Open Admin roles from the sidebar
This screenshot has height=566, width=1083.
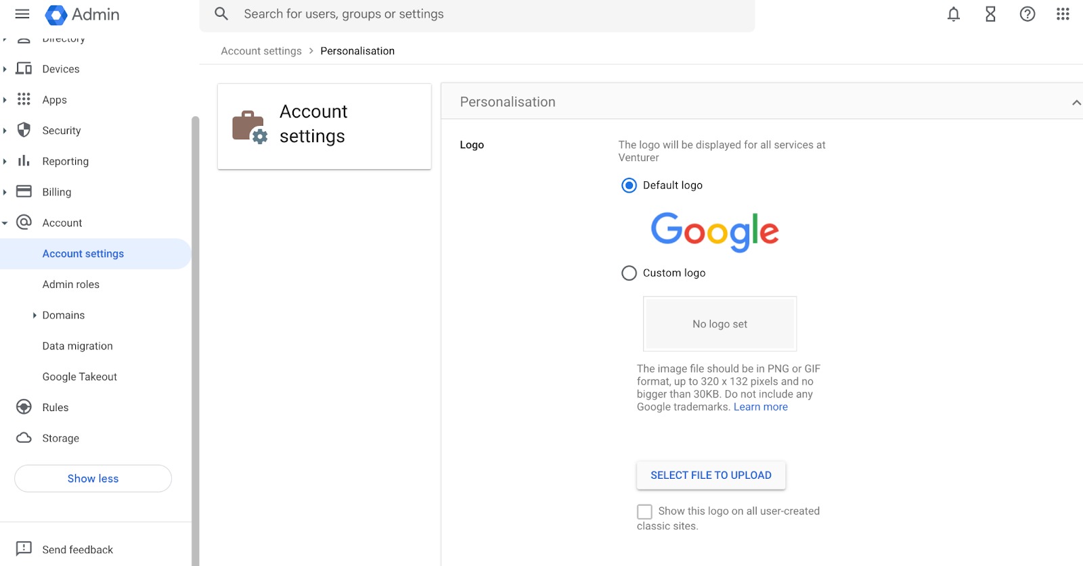click(x=70, y=284)
